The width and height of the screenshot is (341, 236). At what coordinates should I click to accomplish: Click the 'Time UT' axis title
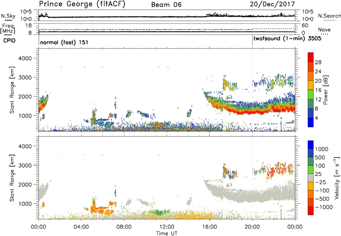(167, 233)
